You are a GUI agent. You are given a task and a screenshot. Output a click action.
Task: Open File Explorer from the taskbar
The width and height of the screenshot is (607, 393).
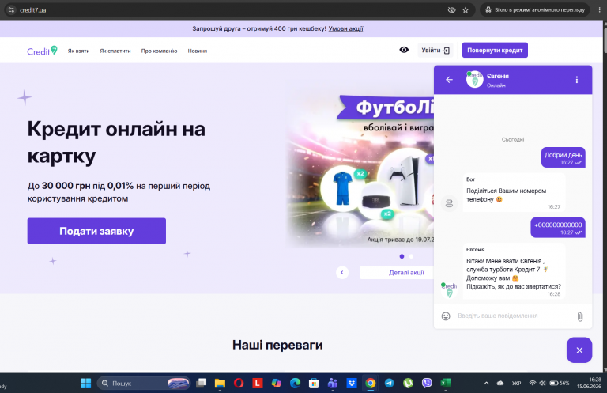[x=220, y=384]
